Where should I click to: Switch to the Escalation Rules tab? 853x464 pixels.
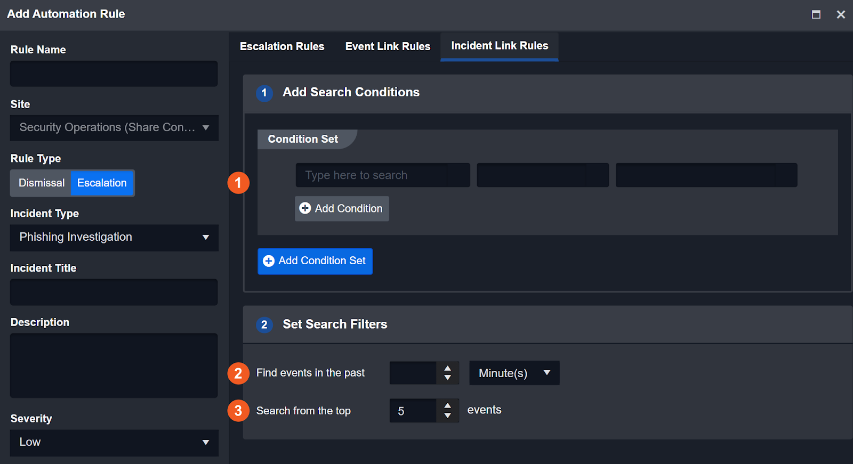point(282,46)
